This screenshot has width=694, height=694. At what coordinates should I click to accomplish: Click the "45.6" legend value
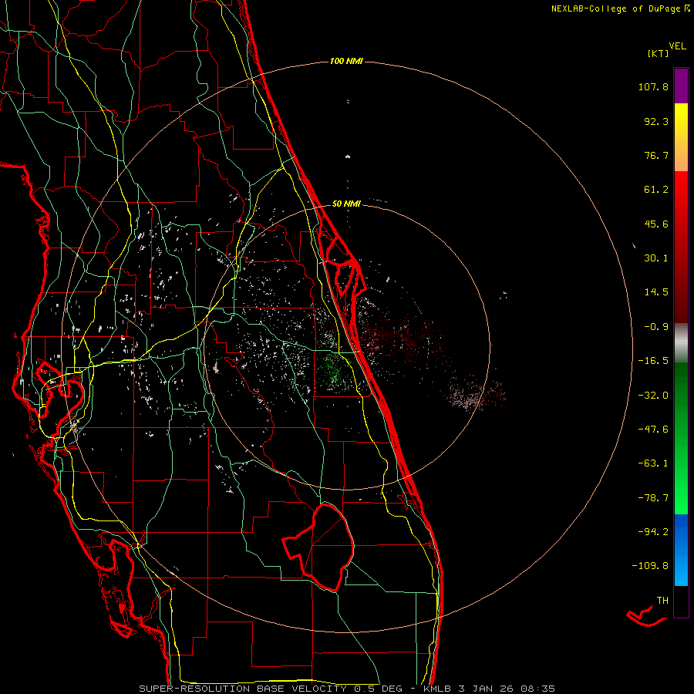(x=656, y=224)
